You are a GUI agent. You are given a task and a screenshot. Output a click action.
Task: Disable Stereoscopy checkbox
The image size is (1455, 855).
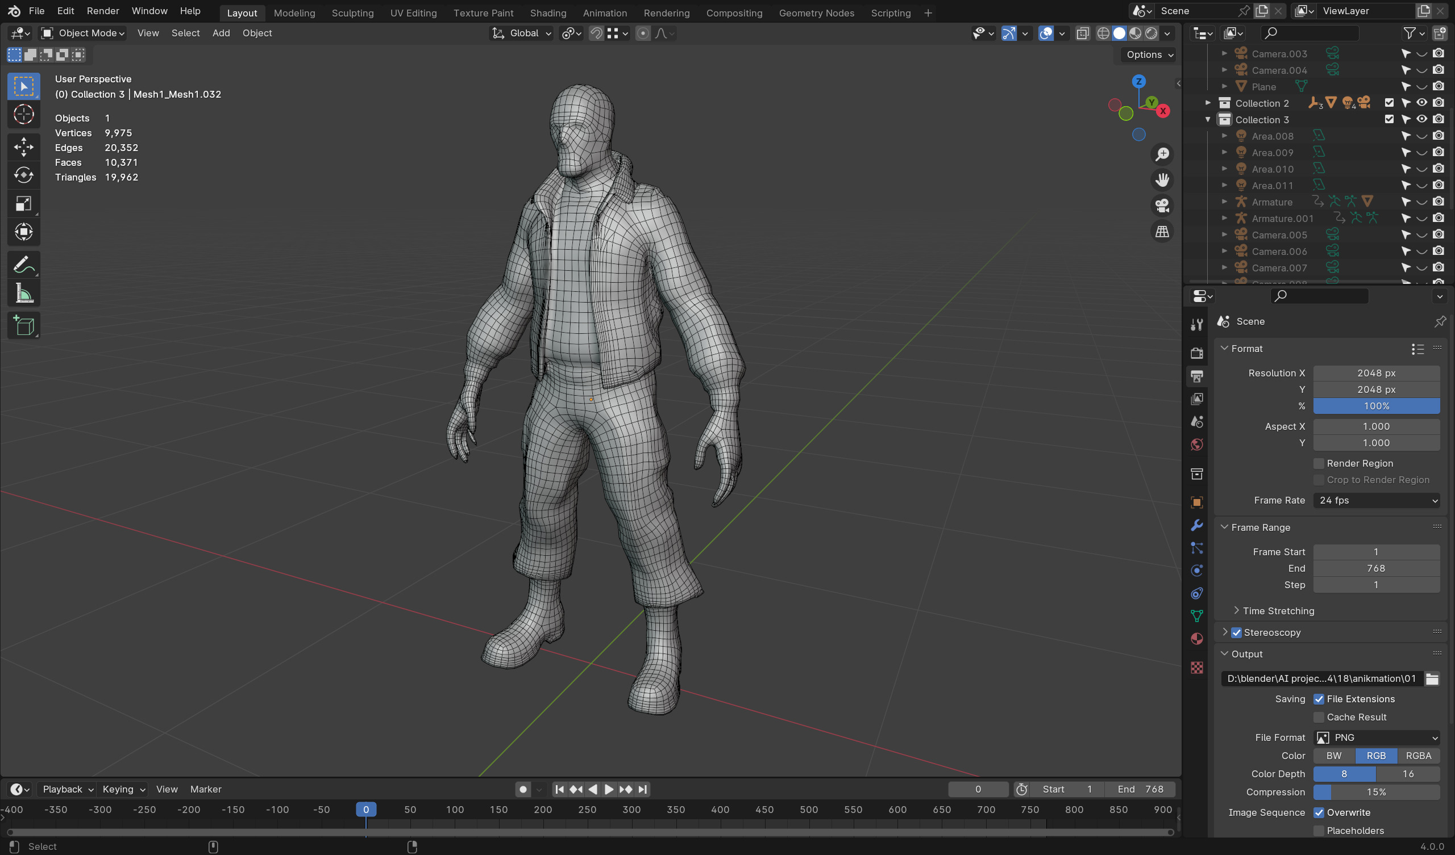click(1236, 633)
